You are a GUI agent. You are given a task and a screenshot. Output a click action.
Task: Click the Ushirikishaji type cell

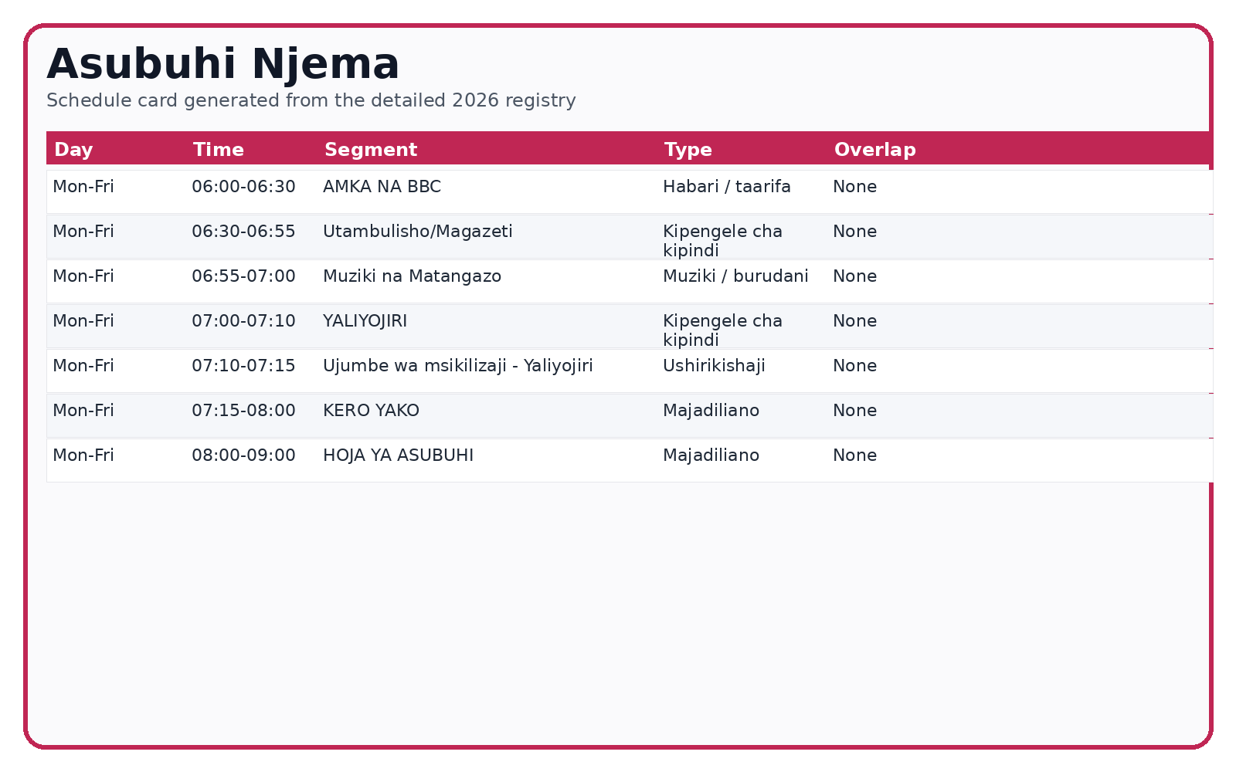point(714,366)
